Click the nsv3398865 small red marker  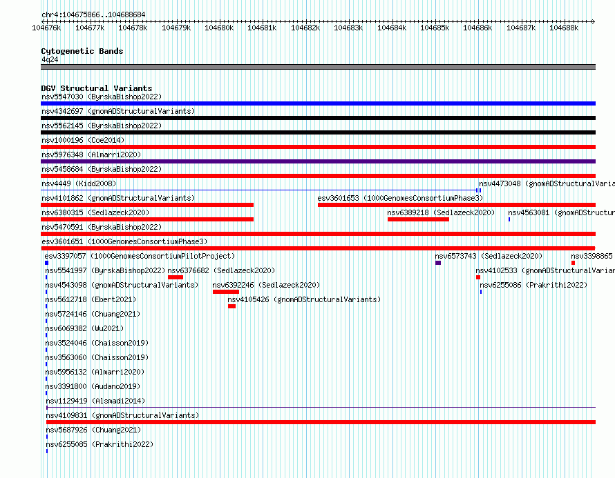[x=573, y=263]
